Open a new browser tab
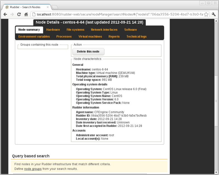 click(x=55, y=7)
